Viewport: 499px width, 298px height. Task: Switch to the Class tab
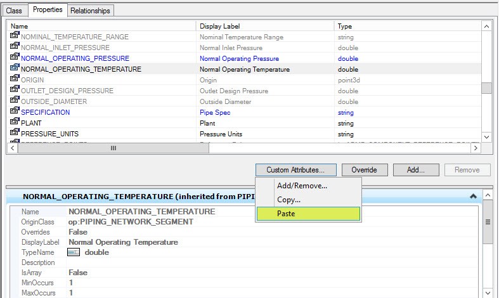pyautogui.click(x=14, y=11)
